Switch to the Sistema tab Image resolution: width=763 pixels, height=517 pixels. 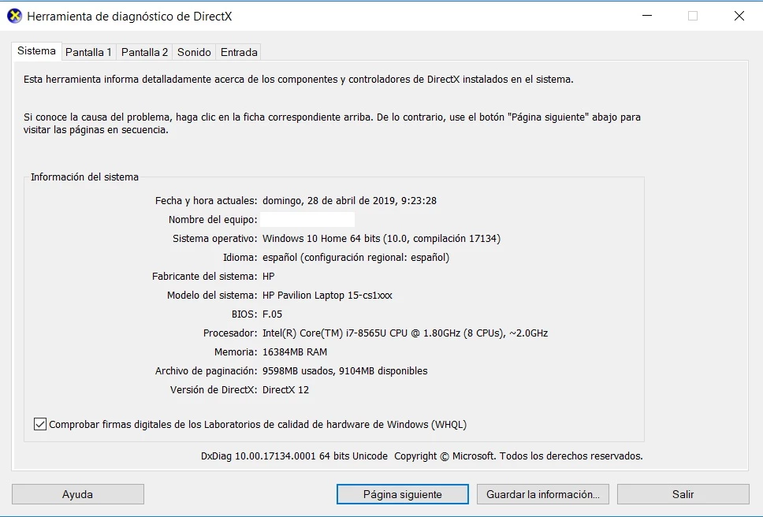click(x=36, y=51)
